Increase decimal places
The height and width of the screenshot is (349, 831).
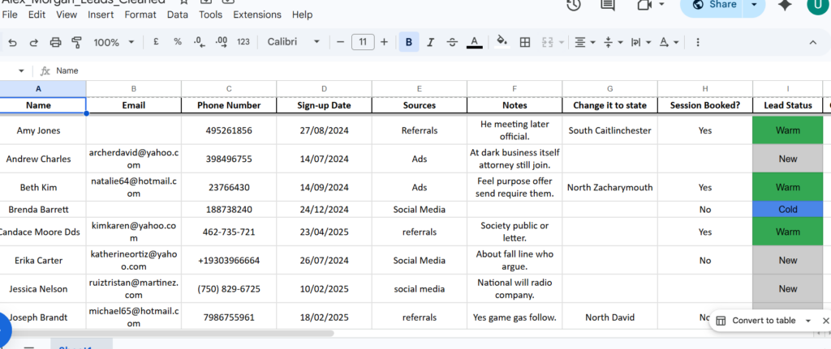point(221,42)
